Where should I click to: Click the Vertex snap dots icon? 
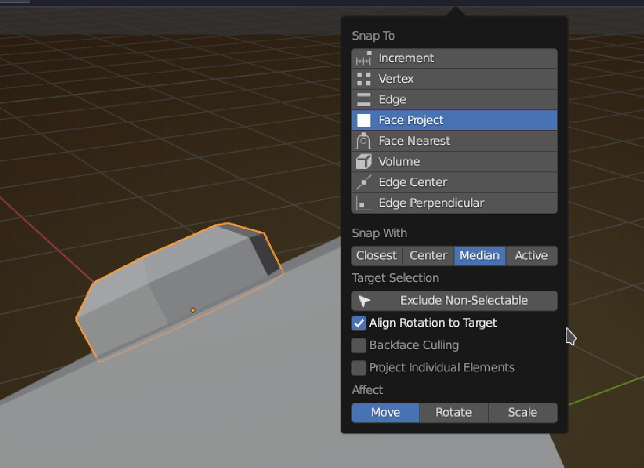click(x=364, y=79)
